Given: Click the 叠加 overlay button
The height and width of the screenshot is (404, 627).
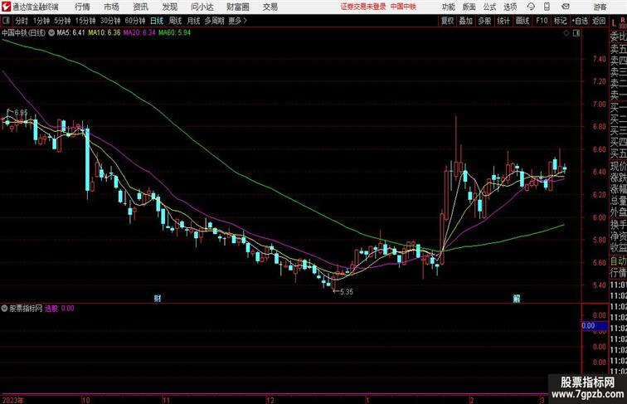Looking at the screenshot, I should 466,21.
